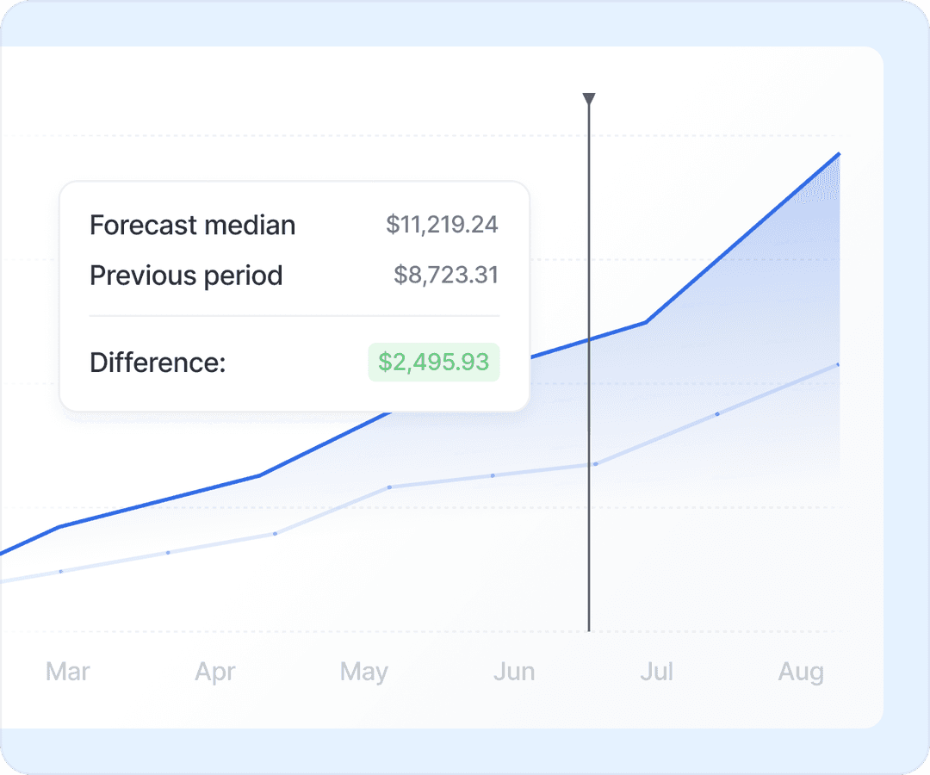The height and width of the screenshot is (775, 930).
Task: Select the light line data point above May
Action: [389, 487]
